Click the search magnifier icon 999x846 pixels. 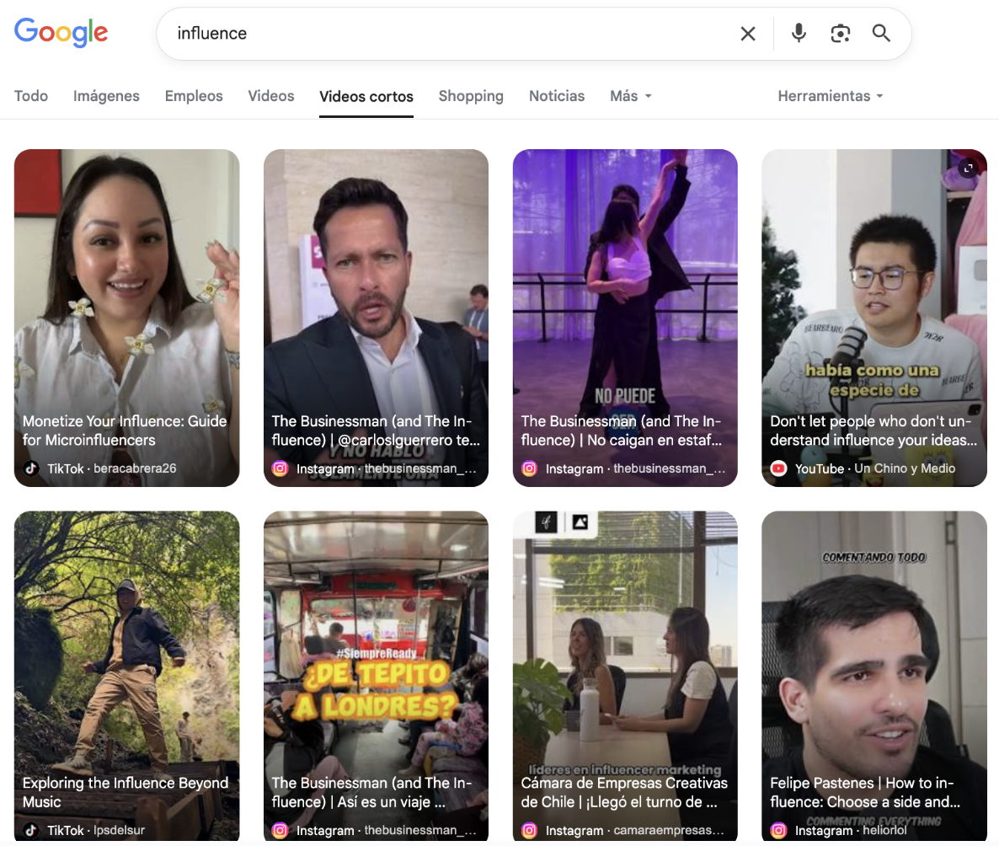(x=880, y=33)
